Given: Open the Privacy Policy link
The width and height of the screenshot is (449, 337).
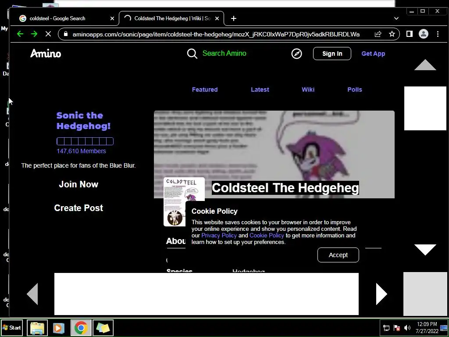Looking at the screenshot, I should pos(219,236).
